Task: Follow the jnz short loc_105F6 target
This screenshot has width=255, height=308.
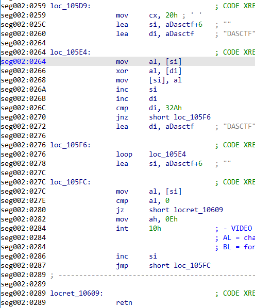Action: click(x=192, y=117)
